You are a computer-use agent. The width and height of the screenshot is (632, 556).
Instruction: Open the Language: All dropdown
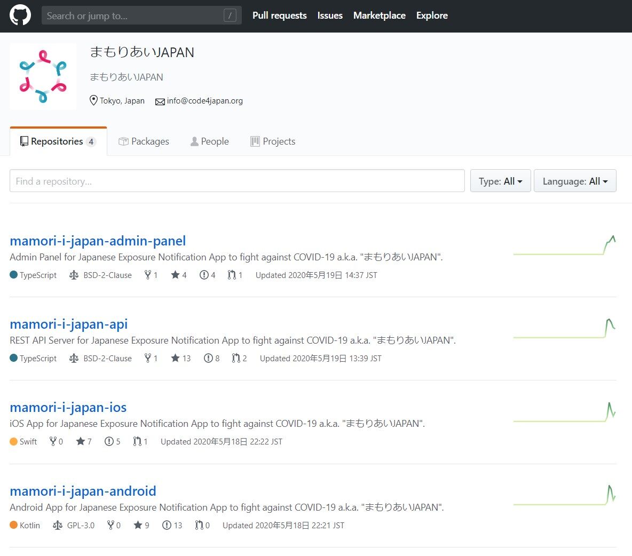coord(575,181)
